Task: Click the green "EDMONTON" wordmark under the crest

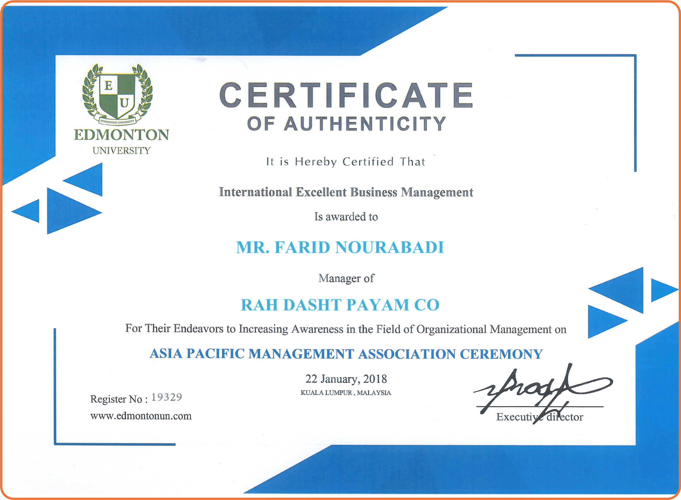Action: click(x=121, y=135)
